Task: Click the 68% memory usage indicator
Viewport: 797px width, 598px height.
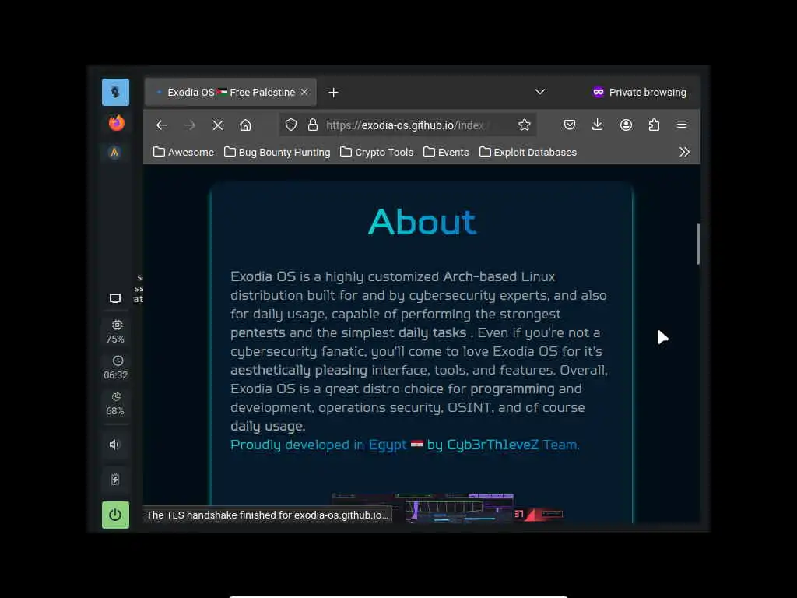Action: pos(115,404)
